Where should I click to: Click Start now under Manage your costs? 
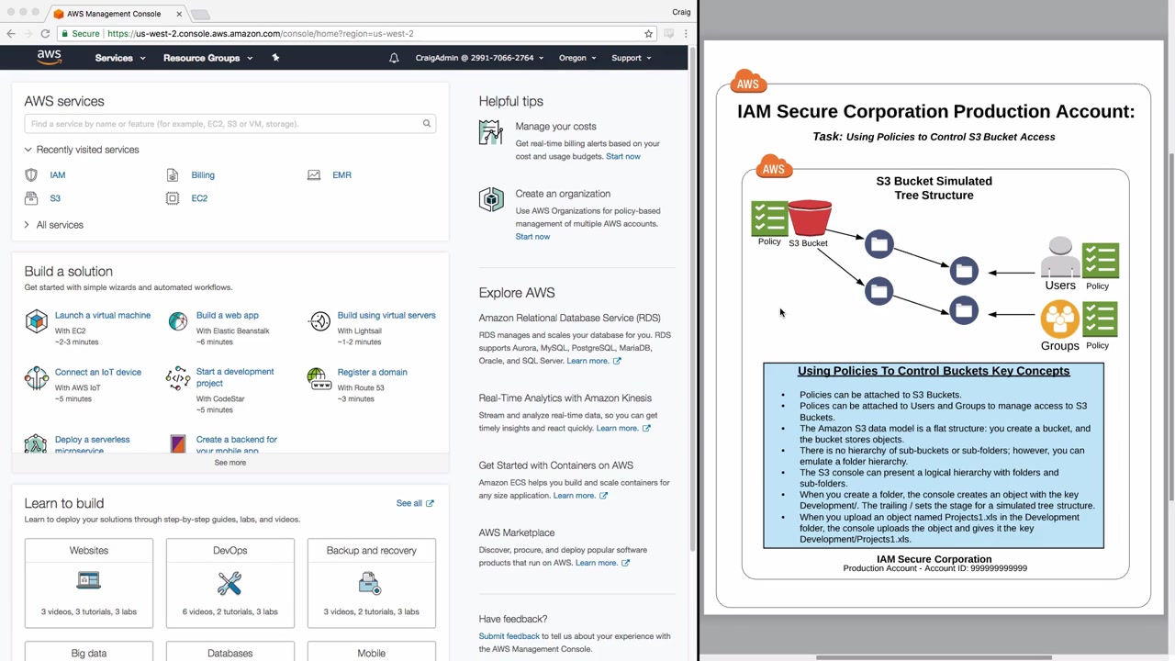click(623, 156)
